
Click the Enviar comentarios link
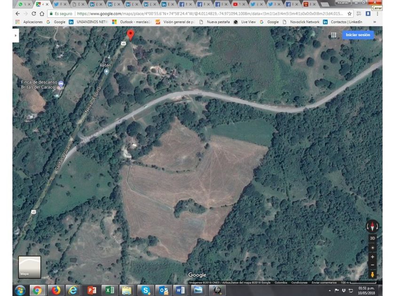(x=324, y=282)
